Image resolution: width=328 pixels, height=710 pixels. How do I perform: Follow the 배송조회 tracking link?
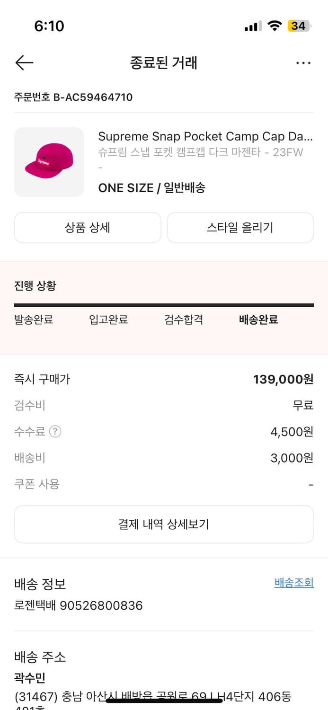pos(294,583)
